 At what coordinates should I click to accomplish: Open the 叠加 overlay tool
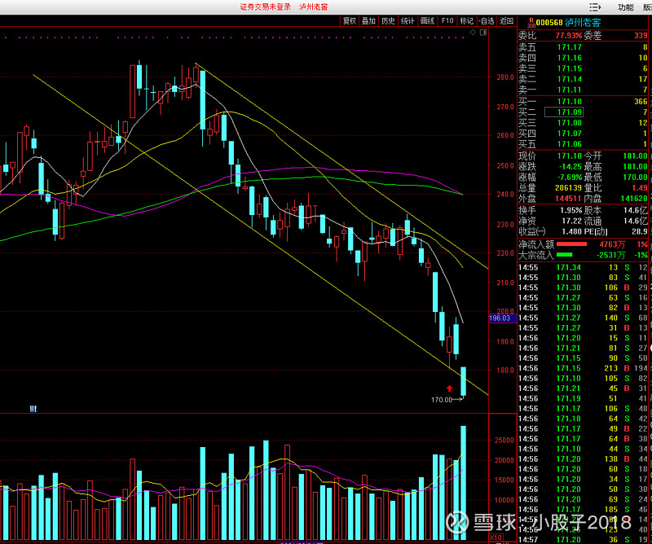pos(368,21)
